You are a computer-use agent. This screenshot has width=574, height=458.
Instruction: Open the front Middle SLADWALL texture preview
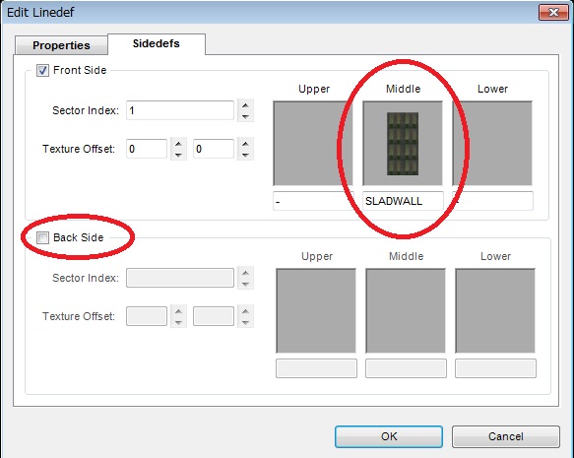coord(403,144)
